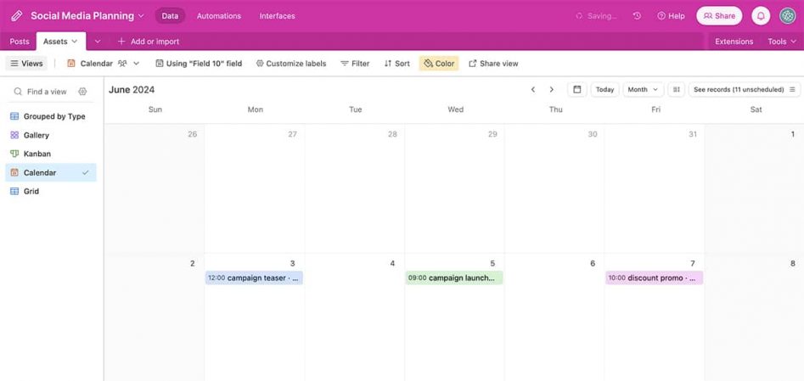Screen dimensions: 804x381
Task: Expand the Social Media Planning base menu
Action: tap(87, 16)
